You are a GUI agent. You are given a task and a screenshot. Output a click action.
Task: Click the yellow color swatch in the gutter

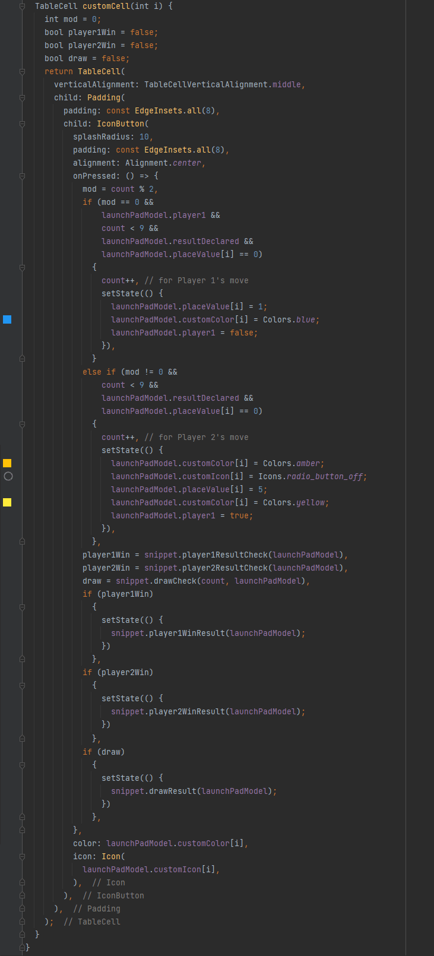coord(7,502)
